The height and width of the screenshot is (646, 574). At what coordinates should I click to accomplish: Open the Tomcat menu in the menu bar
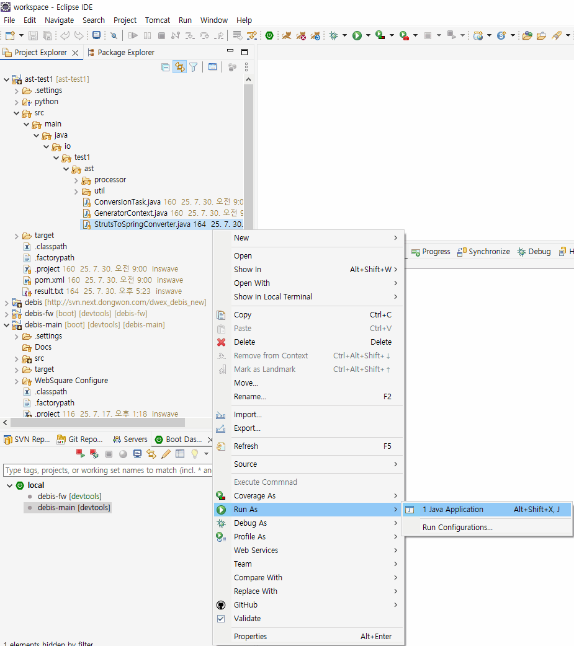[158, 20]
